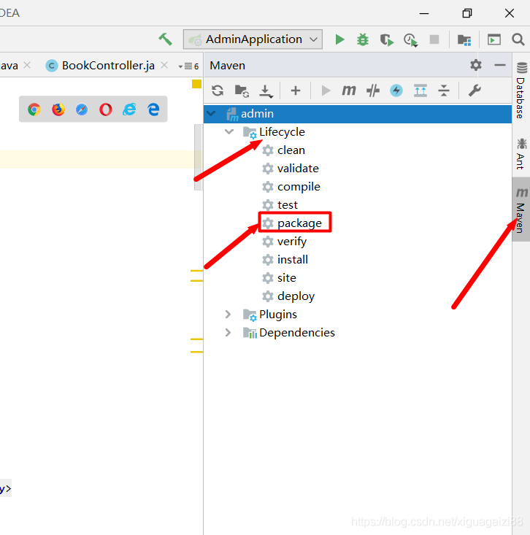Select the Plugins folder

click(x=269, y=315)
